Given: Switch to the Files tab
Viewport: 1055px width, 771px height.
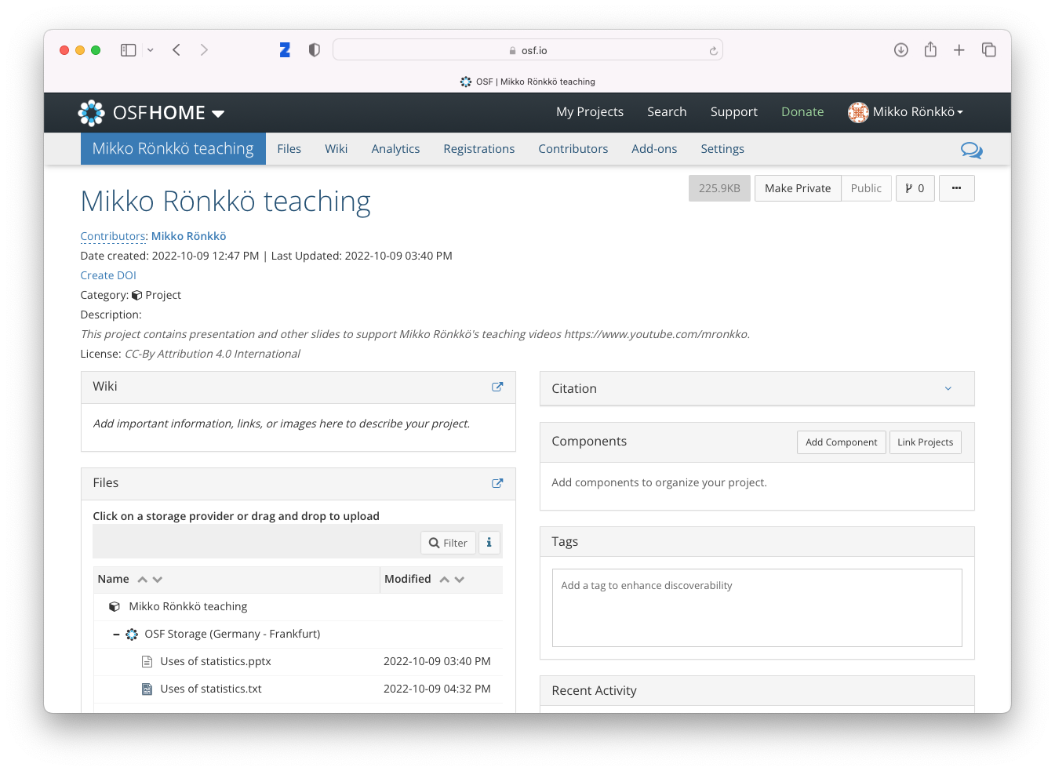Looking at the screenshot, I should (x=289, y=149).
